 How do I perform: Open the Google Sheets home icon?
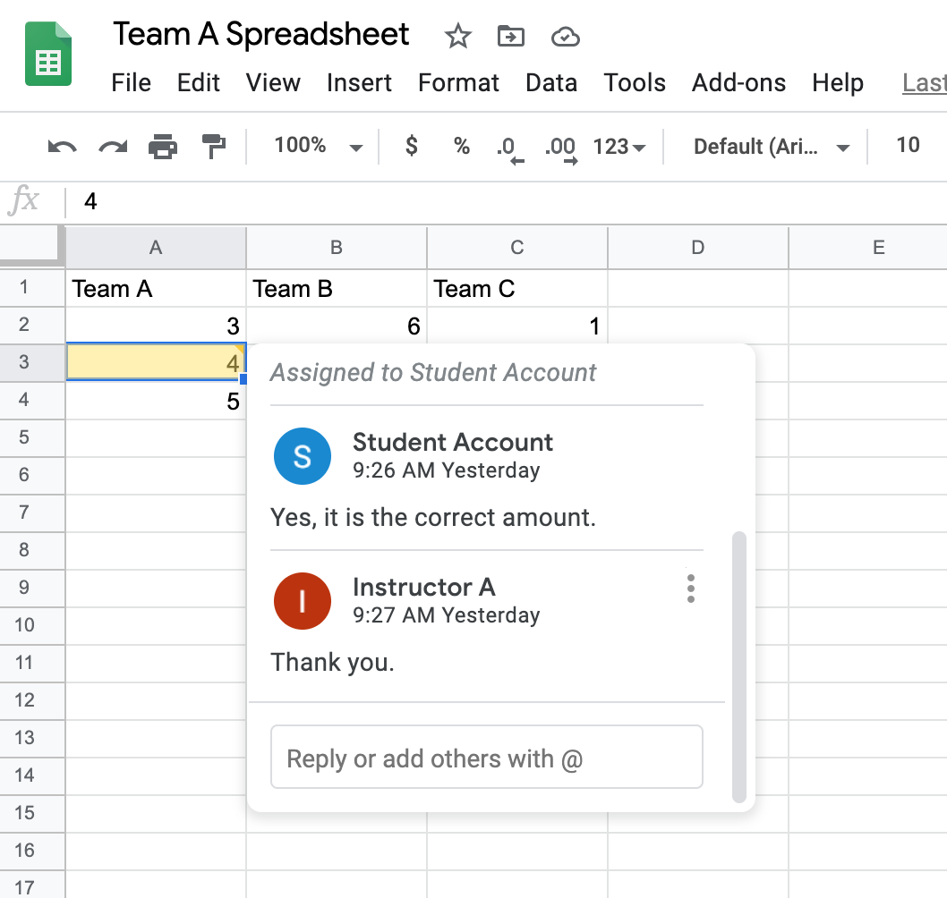click(48, 55)
